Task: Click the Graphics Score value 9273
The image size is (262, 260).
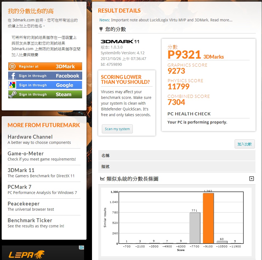Action: point(177,71)
